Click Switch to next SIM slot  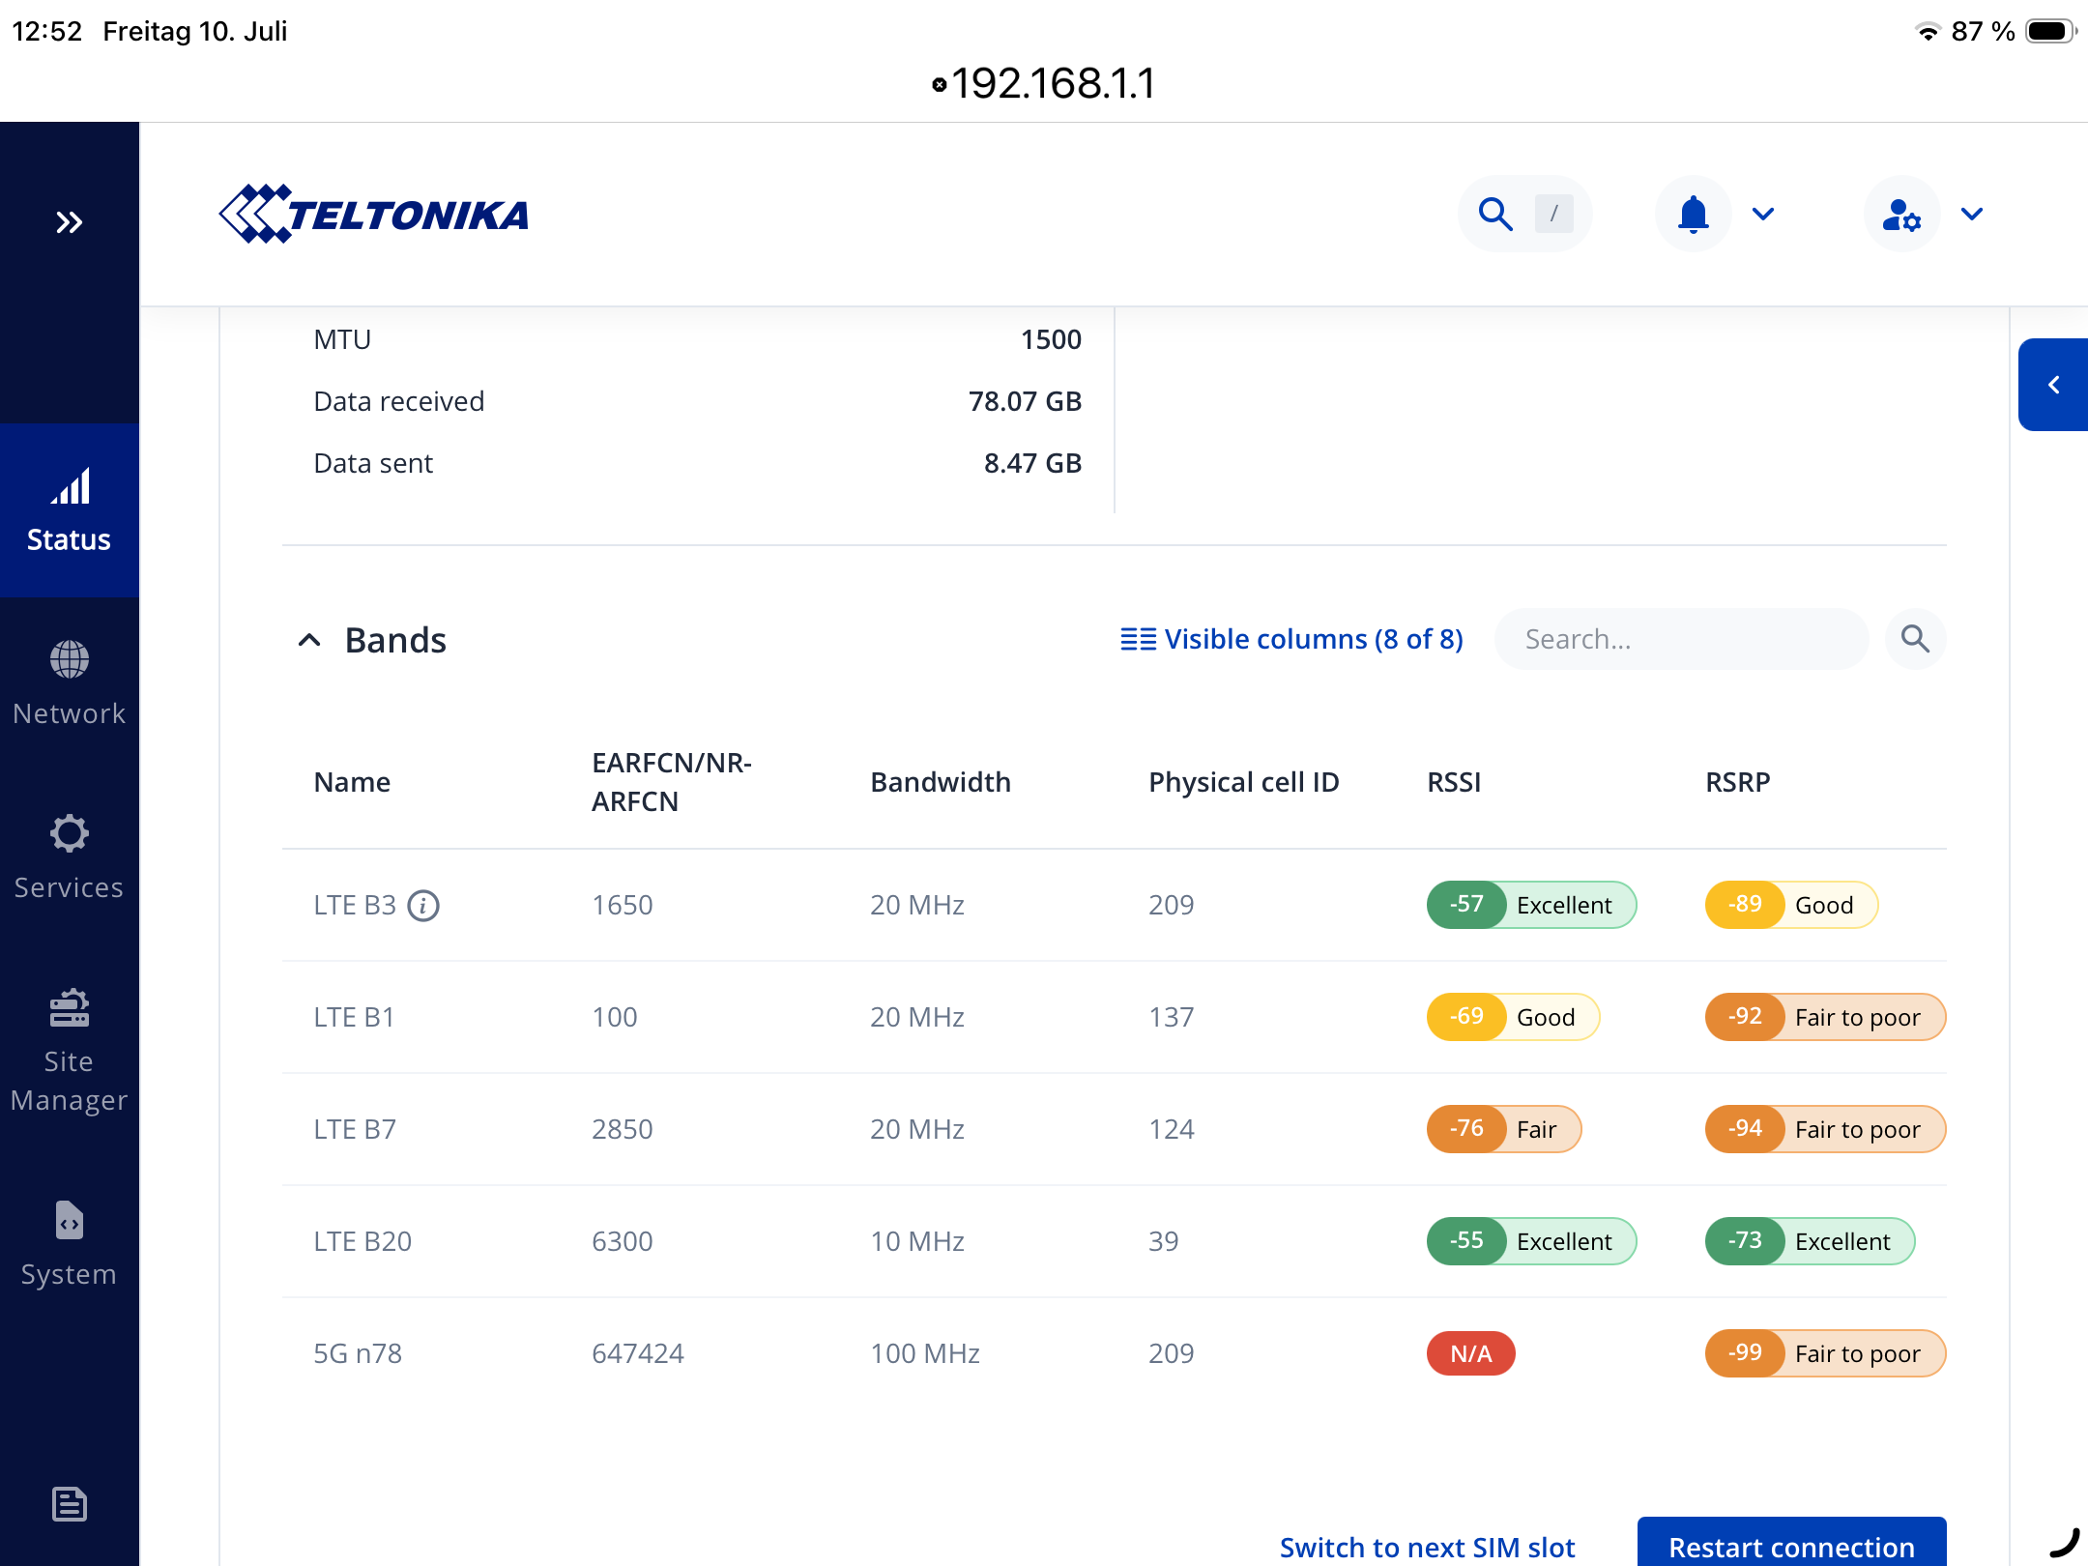click(x=1427, y=1547)
